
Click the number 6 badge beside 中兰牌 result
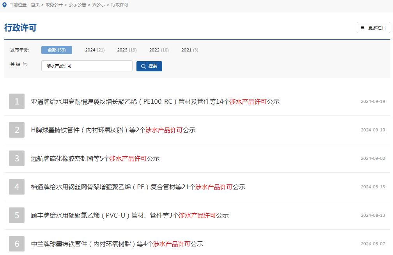point(17,244)
